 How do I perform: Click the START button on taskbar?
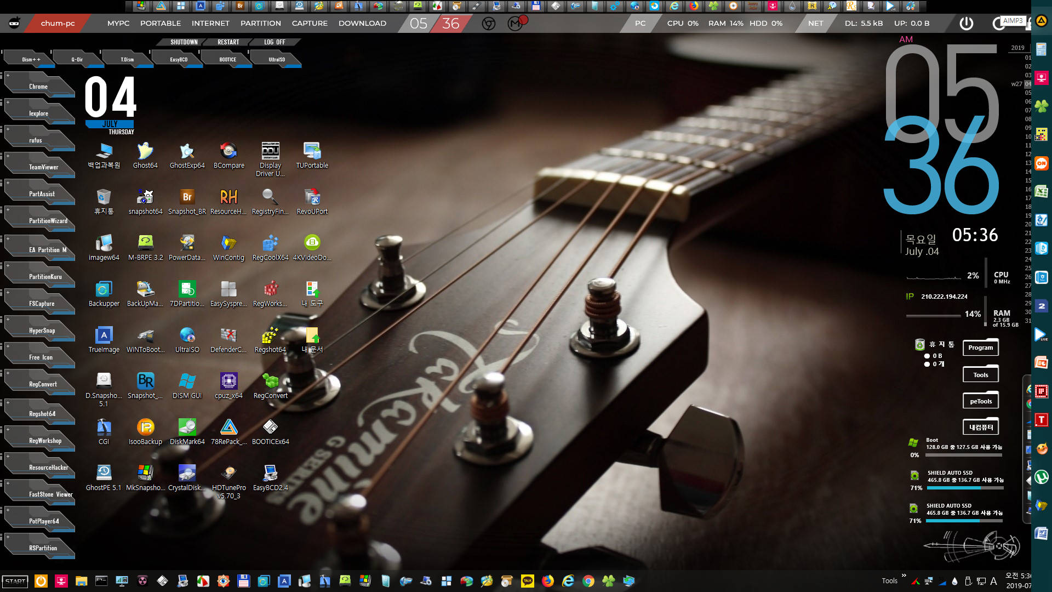(15, 581)
